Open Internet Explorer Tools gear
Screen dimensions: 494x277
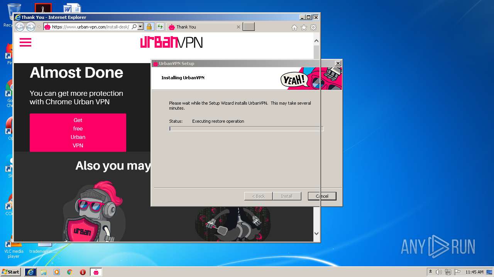pyautogui.click(x=313, y=27)
